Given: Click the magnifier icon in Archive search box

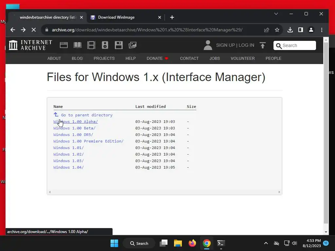Looking at the screenshot, I should (279, 46).
